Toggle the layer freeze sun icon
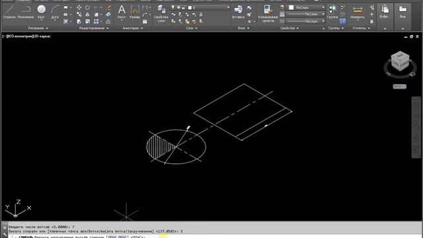Image resolution: width=423 pixels, height=238 pixels. (178, 7)
